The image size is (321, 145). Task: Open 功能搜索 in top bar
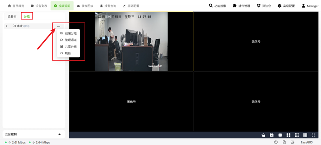217,6
